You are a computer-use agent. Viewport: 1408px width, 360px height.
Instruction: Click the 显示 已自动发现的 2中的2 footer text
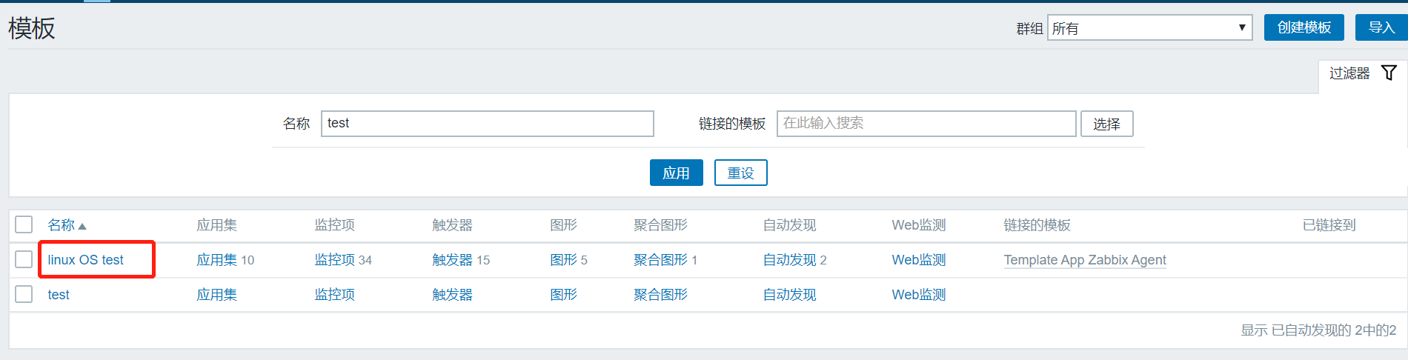1318,330
